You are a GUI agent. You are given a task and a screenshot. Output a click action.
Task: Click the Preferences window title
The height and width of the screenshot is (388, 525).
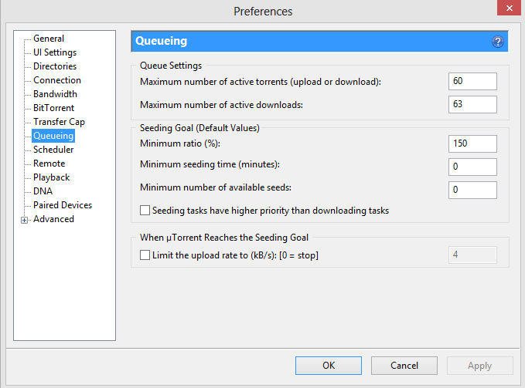tap(263, 12)
